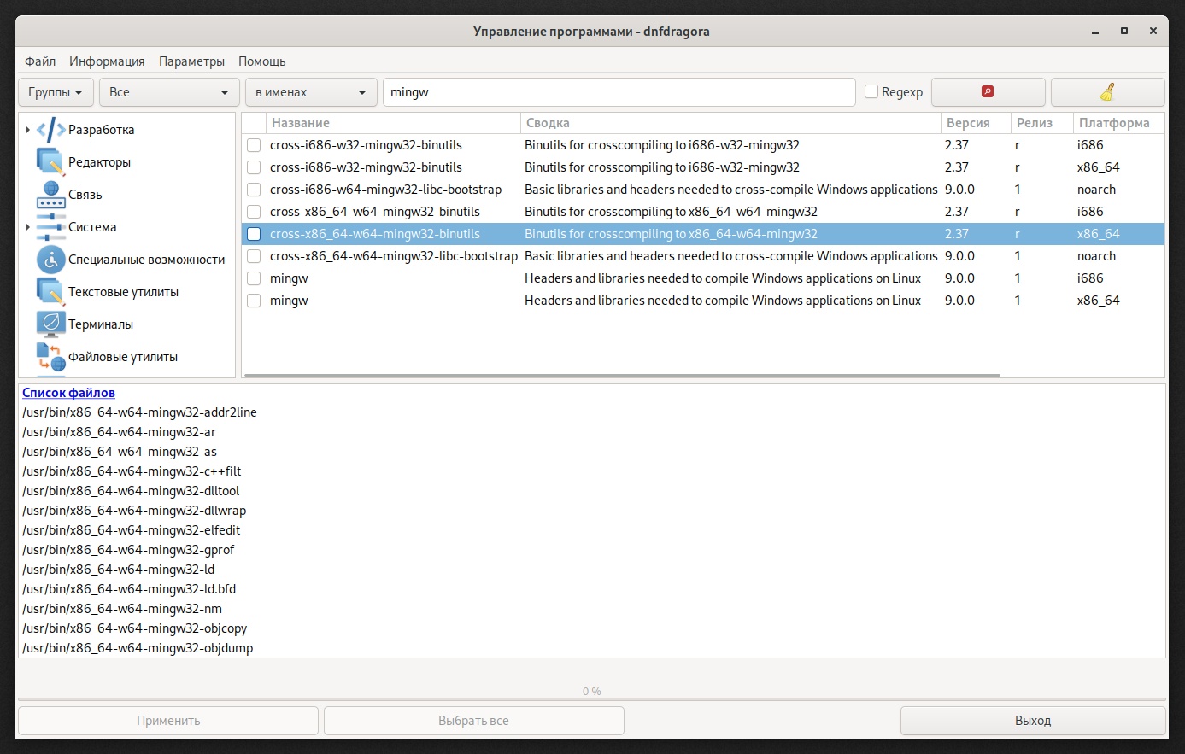
Task: Click the file path ending in mingw32-dllwrap
Action: tap(134, 511)
